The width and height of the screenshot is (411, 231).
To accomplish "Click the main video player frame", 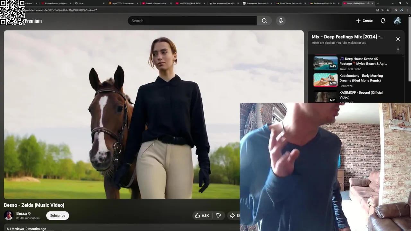I will [153, 115].
